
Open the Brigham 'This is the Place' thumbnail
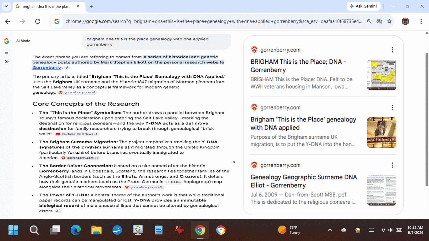(x=382, y=133)
